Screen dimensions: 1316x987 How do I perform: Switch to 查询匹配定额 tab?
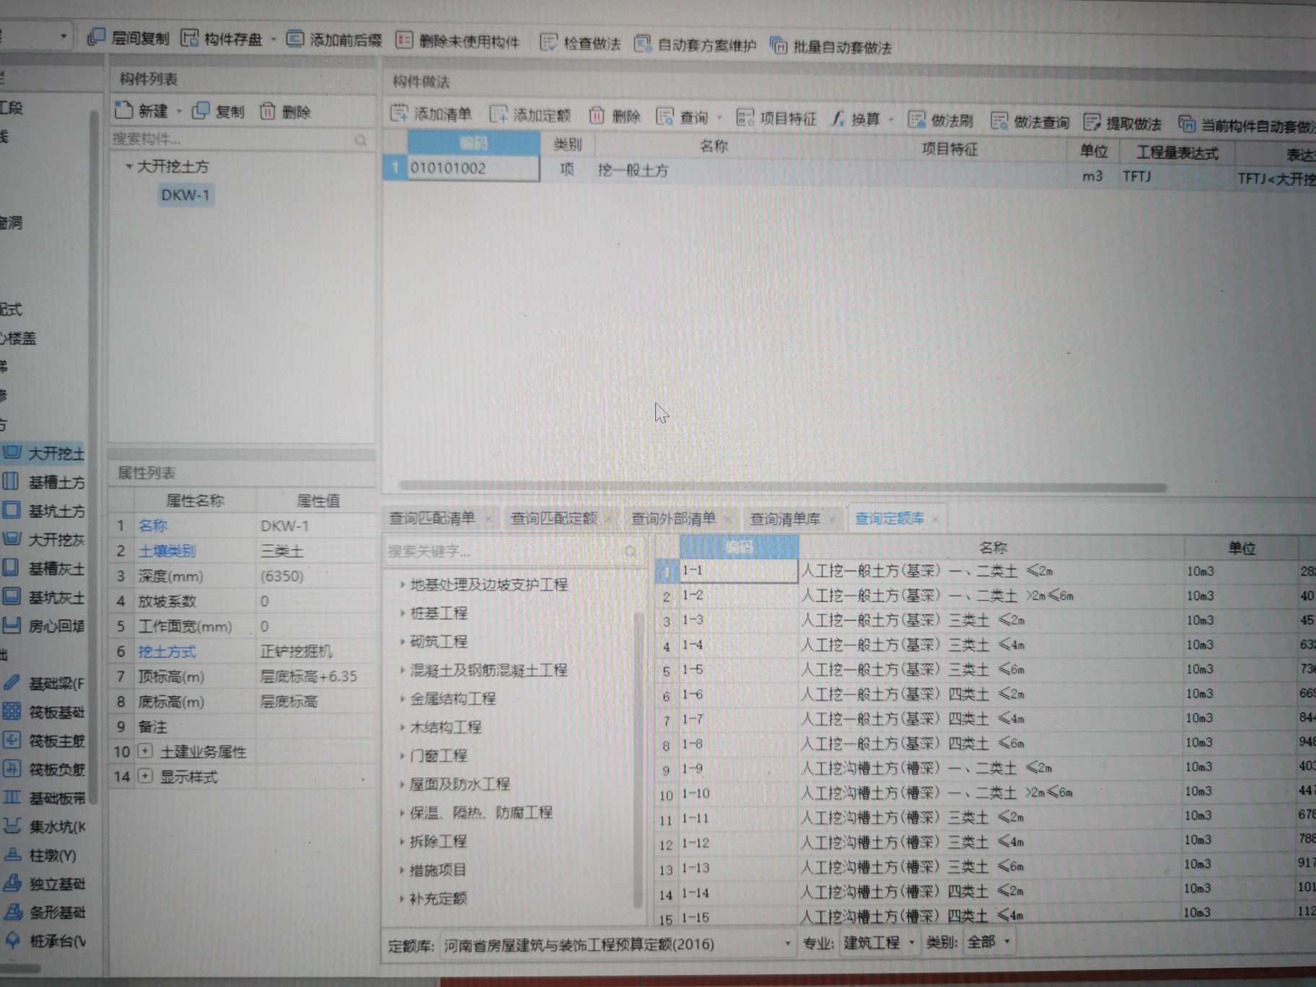(553, 518)
